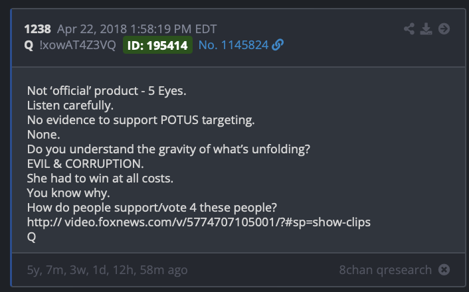This screenshot has height=292, width=469.
Task: Click 'No evidence to support POTUS targeting.' text
Action: (141, 120)
